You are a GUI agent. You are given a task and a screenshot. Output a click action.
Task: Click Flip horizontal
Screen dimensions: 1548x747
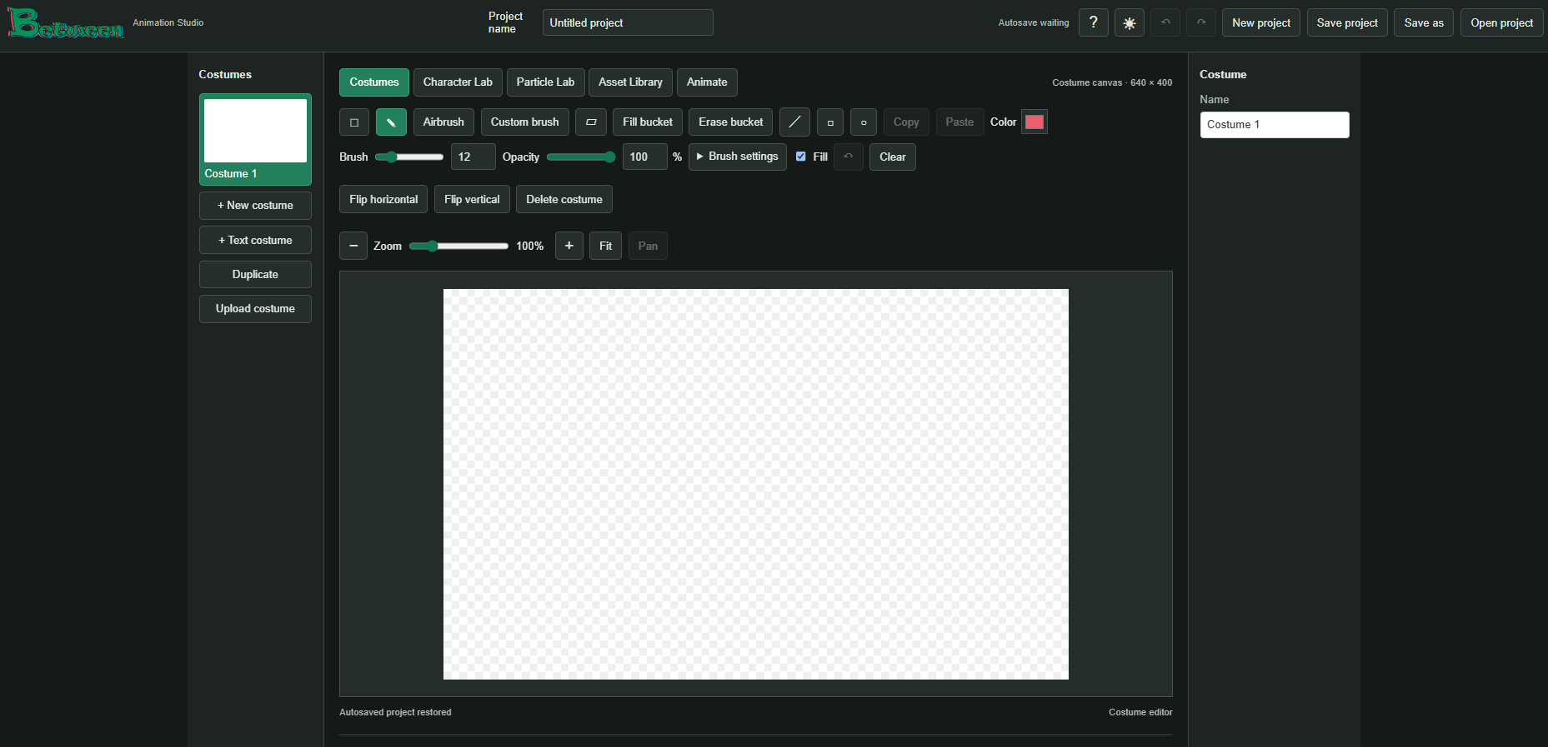point(383,199)
